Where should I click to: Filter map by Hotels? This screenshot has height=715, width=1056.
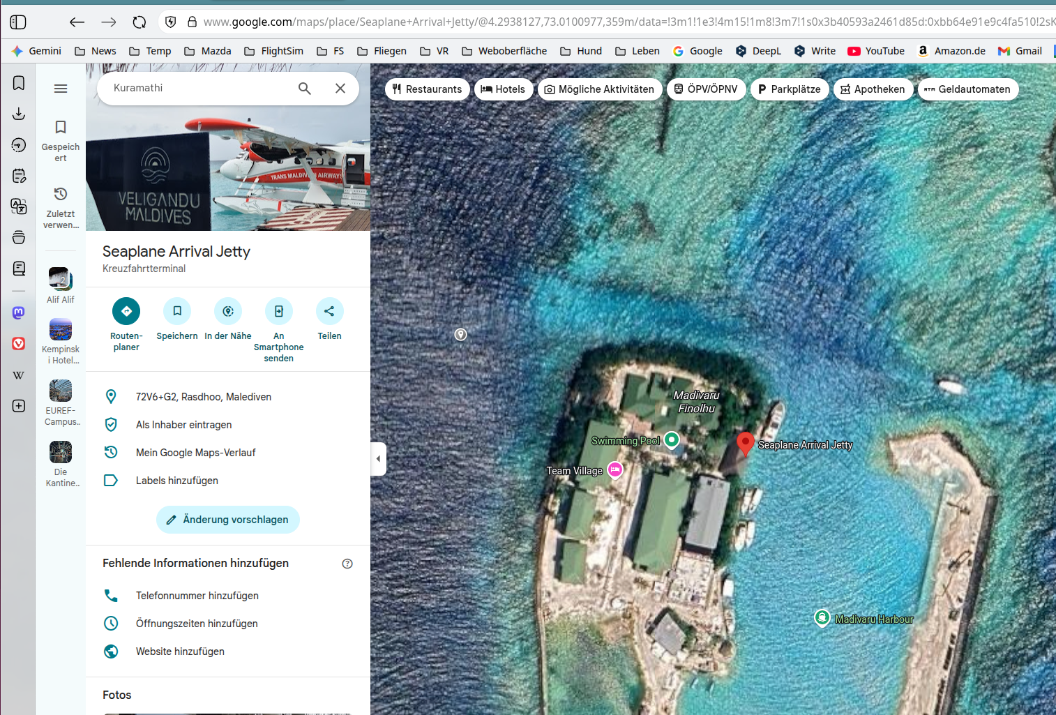pos(504,89)
